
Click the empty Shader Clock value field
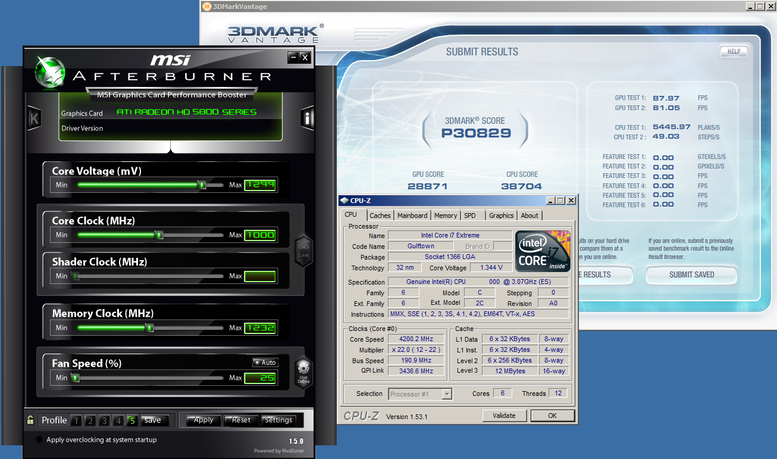tap(260, 276)
